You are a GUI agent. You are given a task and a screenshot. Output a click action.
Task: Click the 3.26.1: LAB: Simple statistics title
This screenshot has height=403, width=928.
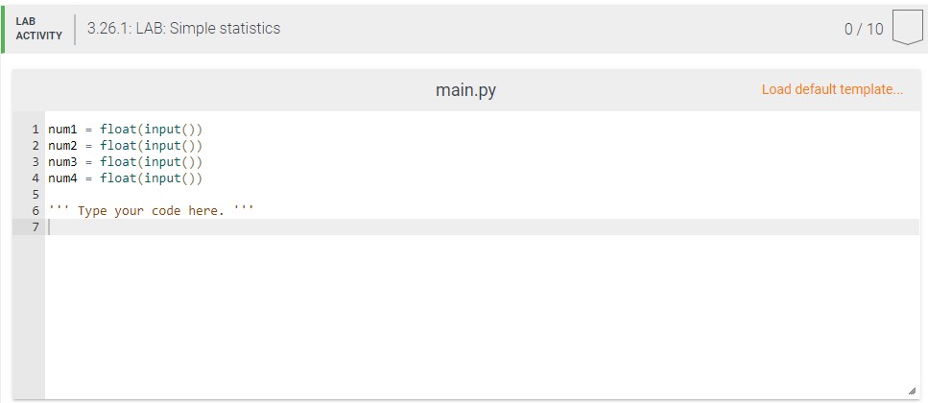183,28
